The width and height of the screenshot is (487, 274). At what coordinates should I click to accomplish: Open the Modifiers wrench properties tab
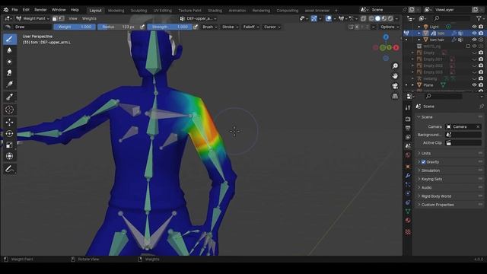(408, 176)
